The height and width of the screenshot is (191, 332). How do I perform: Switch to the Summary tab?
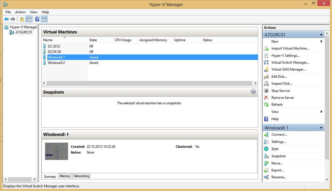tap(50, 176)
